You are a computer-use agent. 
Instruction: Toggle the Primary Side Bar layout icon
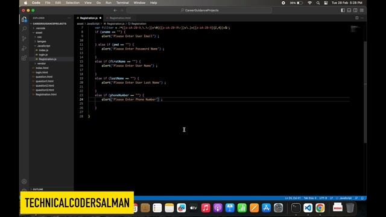coord(343,10)
